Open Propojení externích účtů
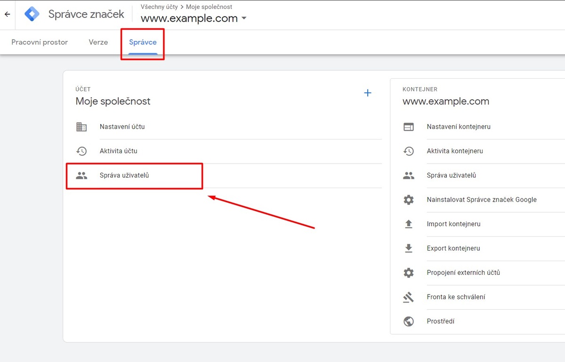The height and width of the screenshot is (362, 565). [463, 272]
